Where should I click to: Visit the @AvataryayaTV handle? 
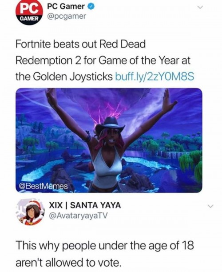point(78,216)
